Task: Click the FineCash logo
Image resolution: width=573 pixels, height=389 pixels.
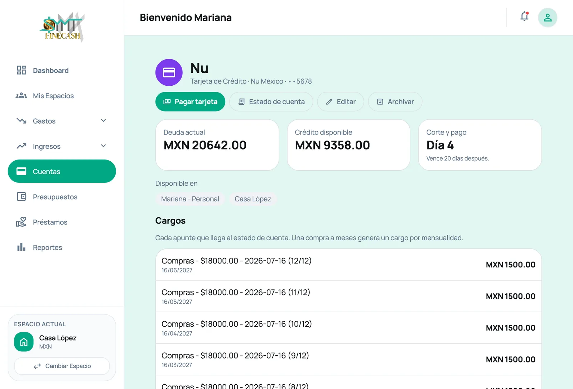Action: coord(63,27)
